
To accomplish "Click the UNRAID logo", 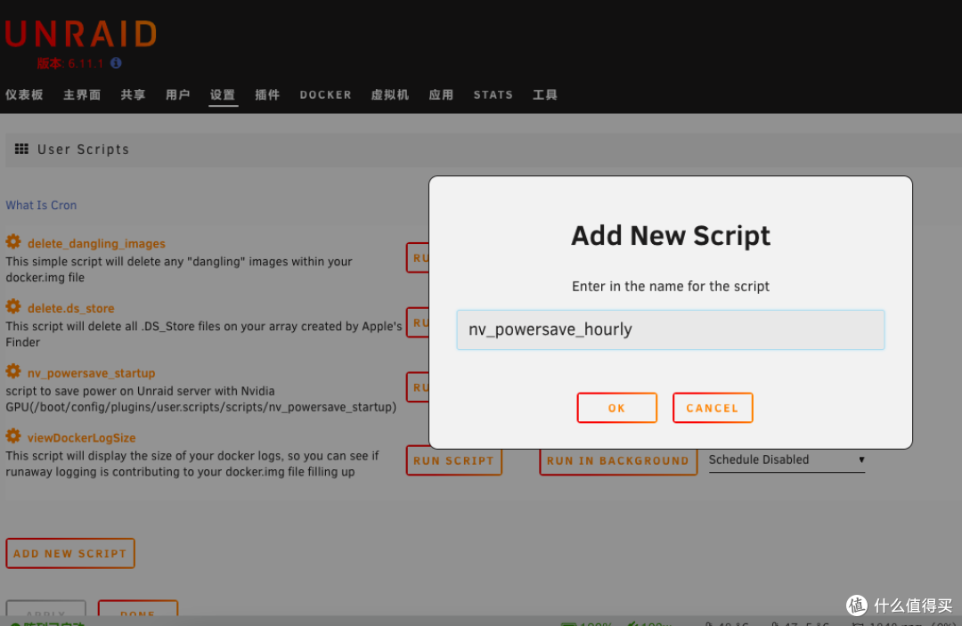I will coord(80,35).
